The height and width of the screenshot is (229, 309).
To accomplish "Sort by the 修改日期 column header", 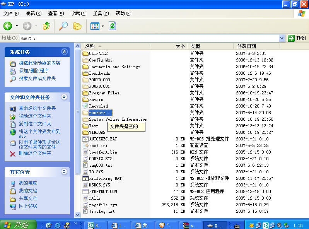I will (x=256, y=46).
